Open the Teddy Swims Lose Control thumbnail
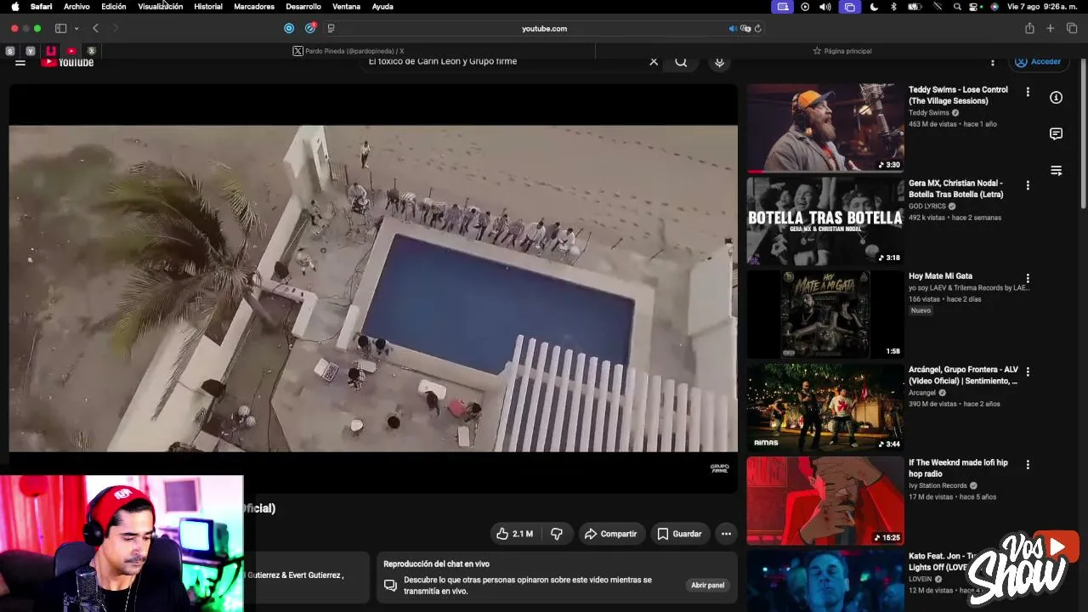This screenshot has width=1088, height=612. [x=825, y=127]
